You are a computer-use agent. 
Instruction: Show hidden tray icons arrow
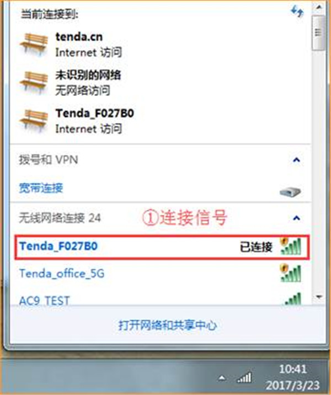tap(222, 377)
